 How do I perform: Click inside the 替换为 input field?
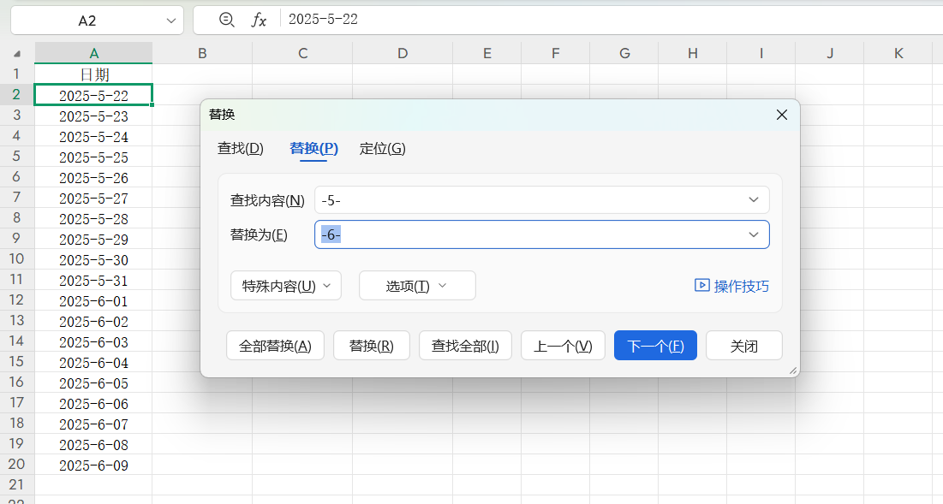[x=514, y=234]
